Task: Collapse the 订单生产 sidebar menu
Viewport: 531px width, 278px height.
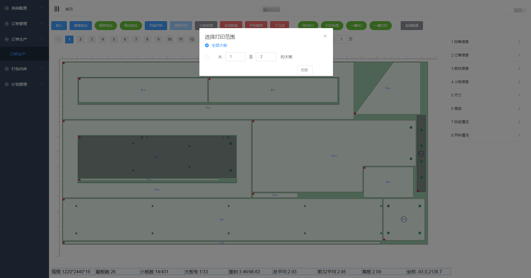Action: (x=42, y=39)
